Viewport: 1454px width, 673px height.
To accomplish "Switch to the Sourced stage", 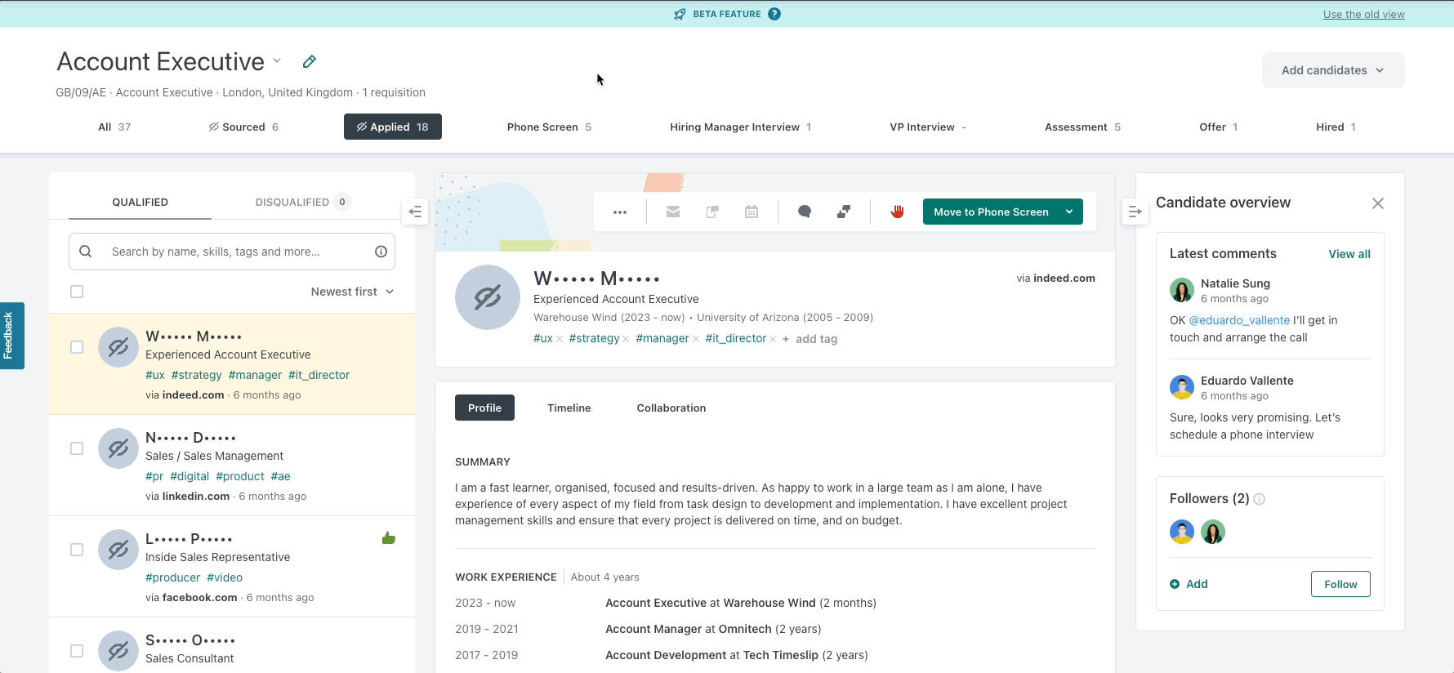I will pyautogui.click(x=243, y=127).
